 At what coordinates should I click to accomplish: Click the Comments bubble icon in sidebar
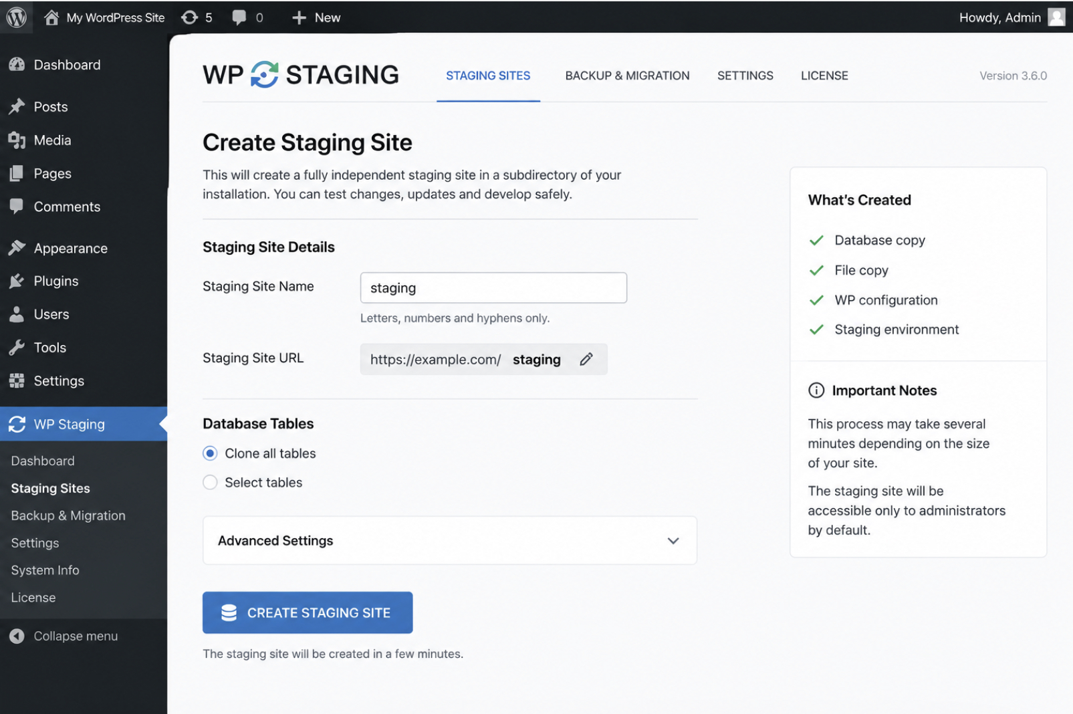[17, 207]
